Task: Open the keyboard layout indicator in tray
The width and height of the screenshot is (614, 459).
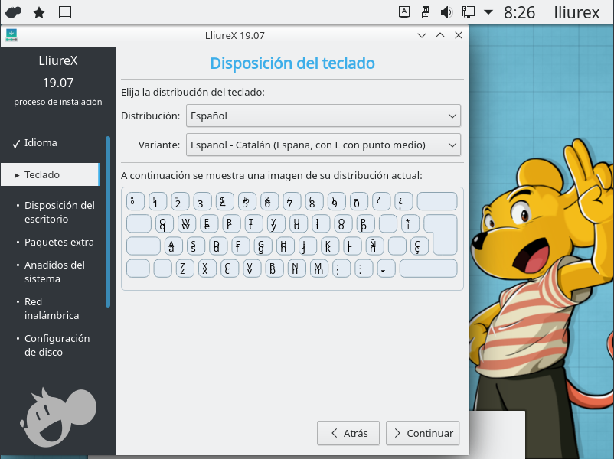Action: pos(405,12)
